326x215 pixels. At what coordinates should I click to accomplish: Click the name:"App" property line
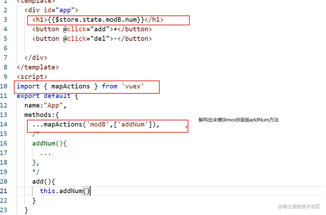pyautogui.click(x=45, y=105)
